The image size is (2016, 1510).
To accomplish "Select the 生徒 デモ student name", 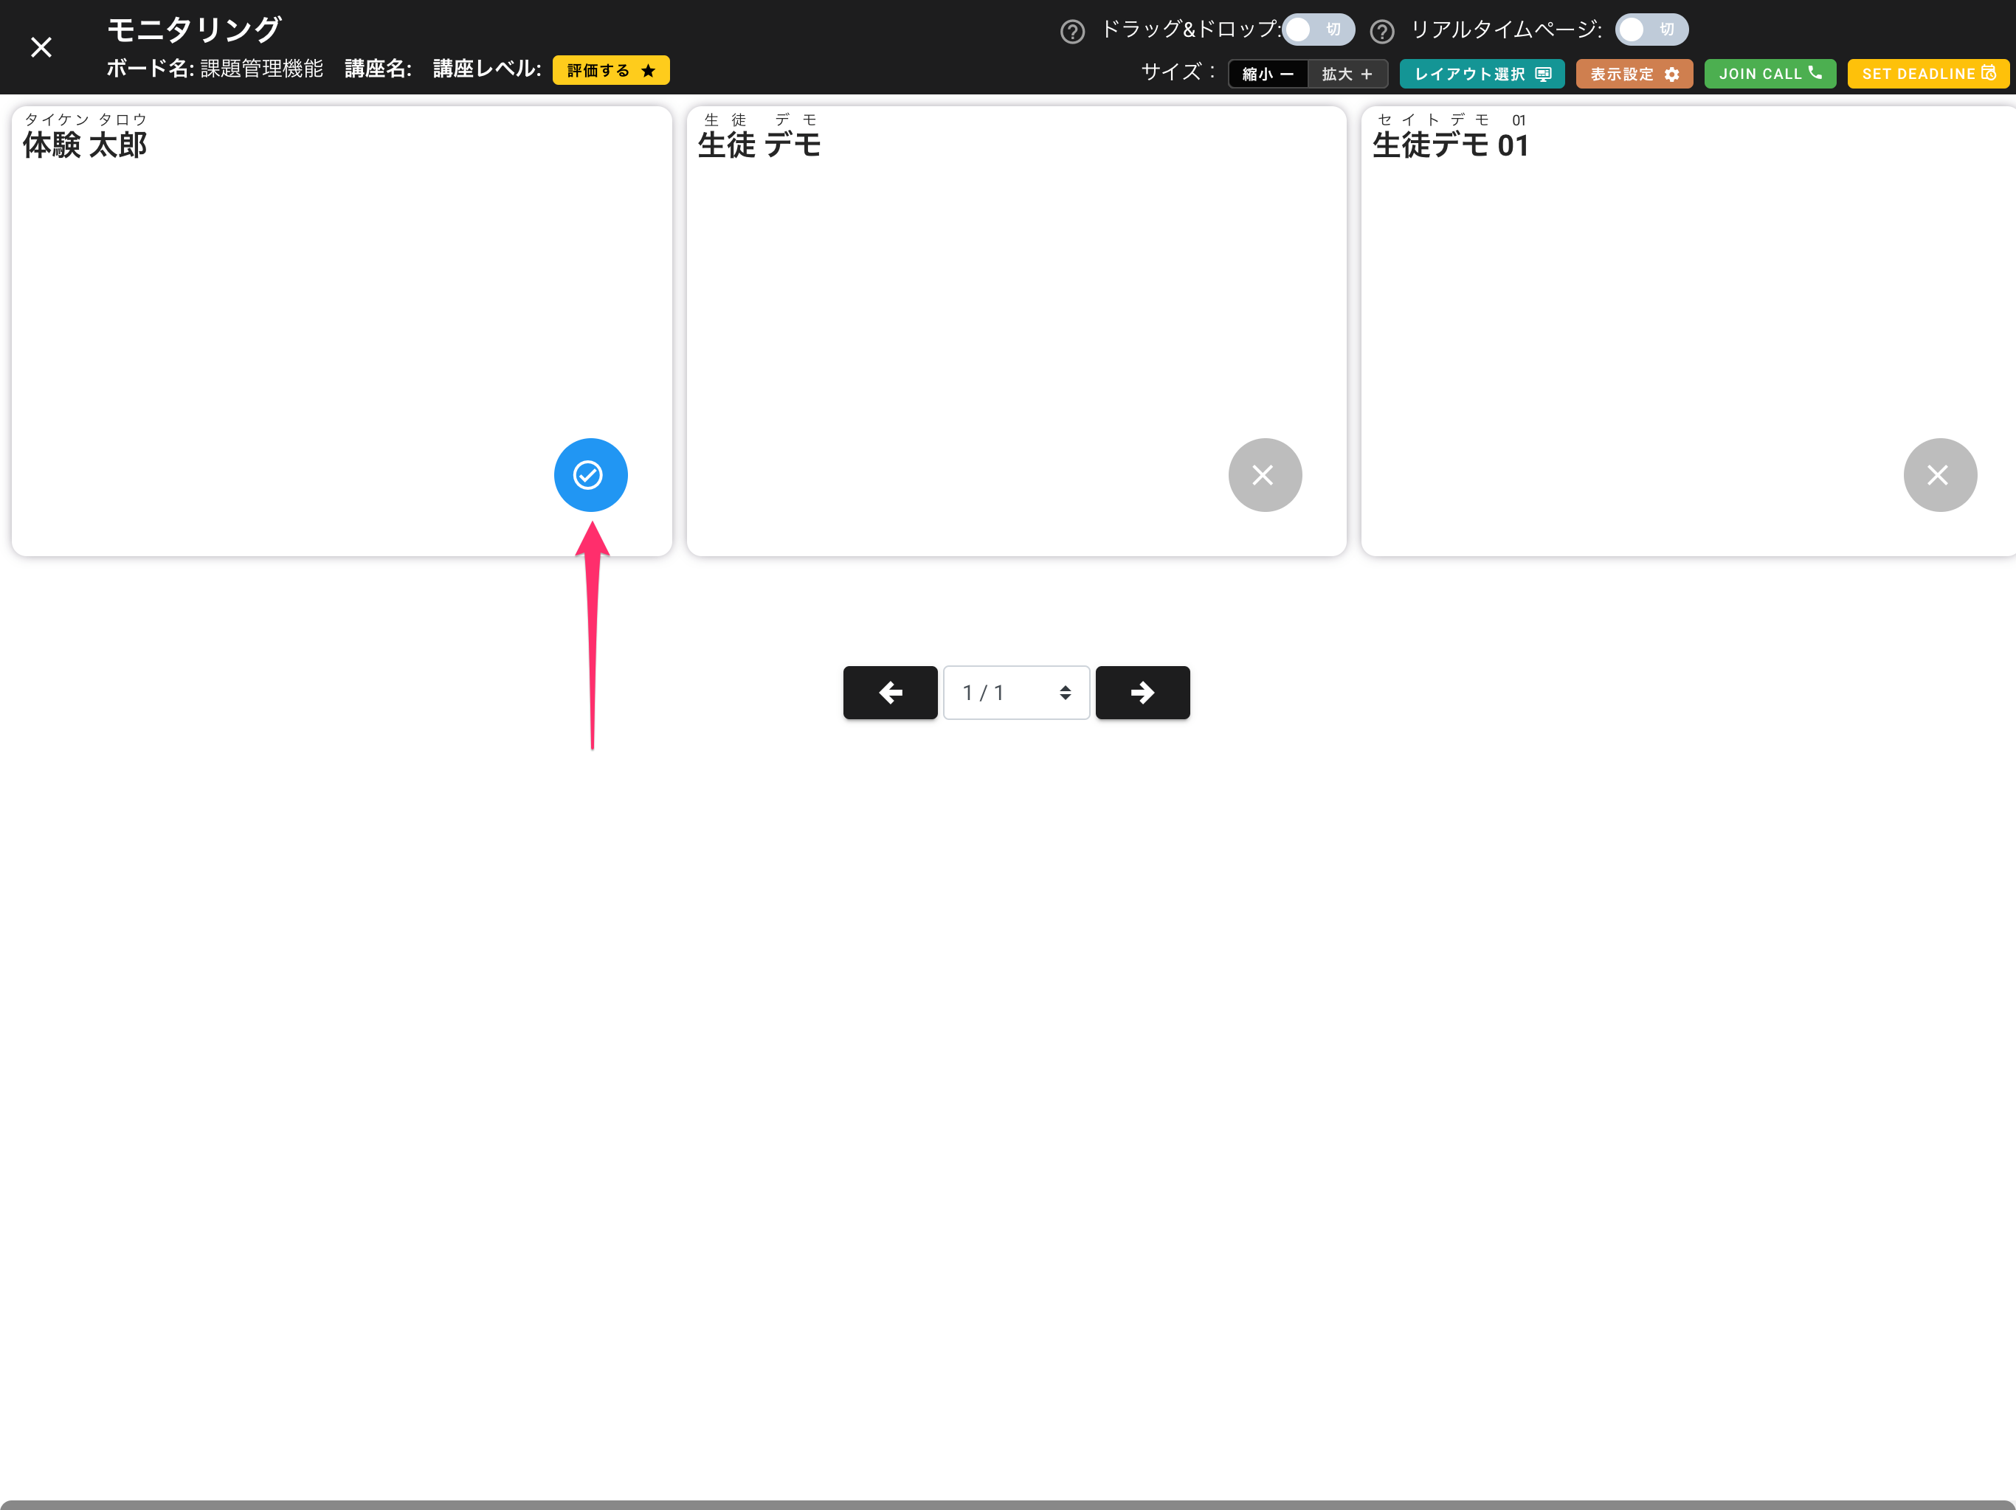I will point(759,144).
